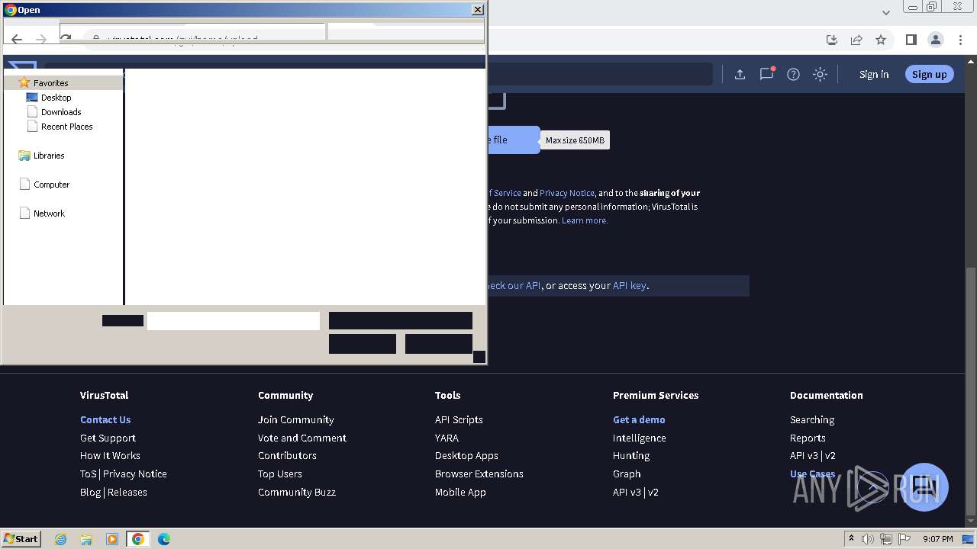Open API Scripts footer link

(x=459, y=419)
